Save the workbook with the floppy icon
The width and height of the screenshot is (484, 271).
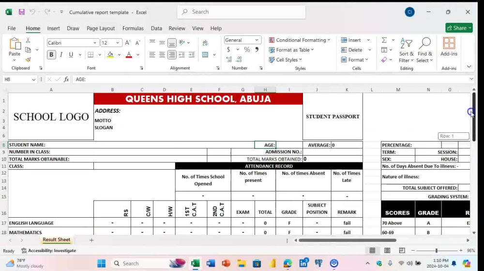(x=21, y=12)
